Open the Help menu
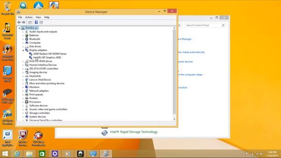The width and height of the screenshot is (281, 158). pyautogui.click(x=47, y=17)
